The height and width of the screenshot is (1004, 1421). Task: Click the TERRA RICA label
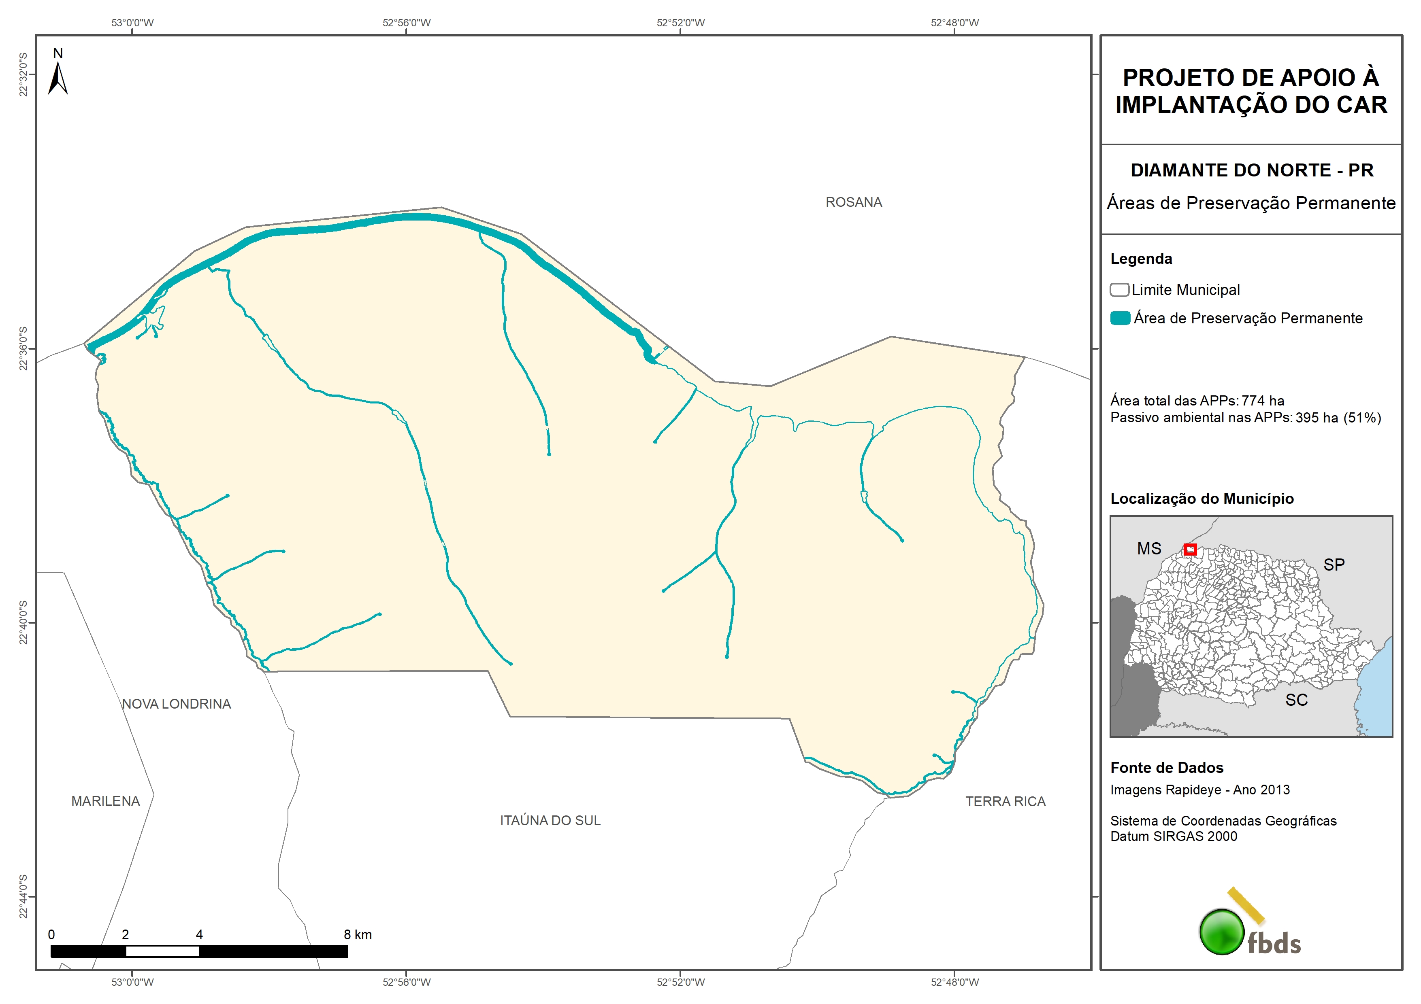(1005, 802)
